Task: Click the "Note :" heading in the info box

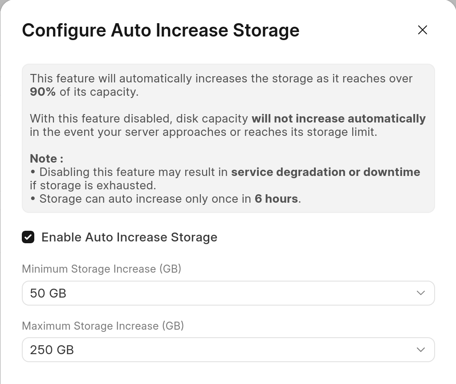Action: 46,159
